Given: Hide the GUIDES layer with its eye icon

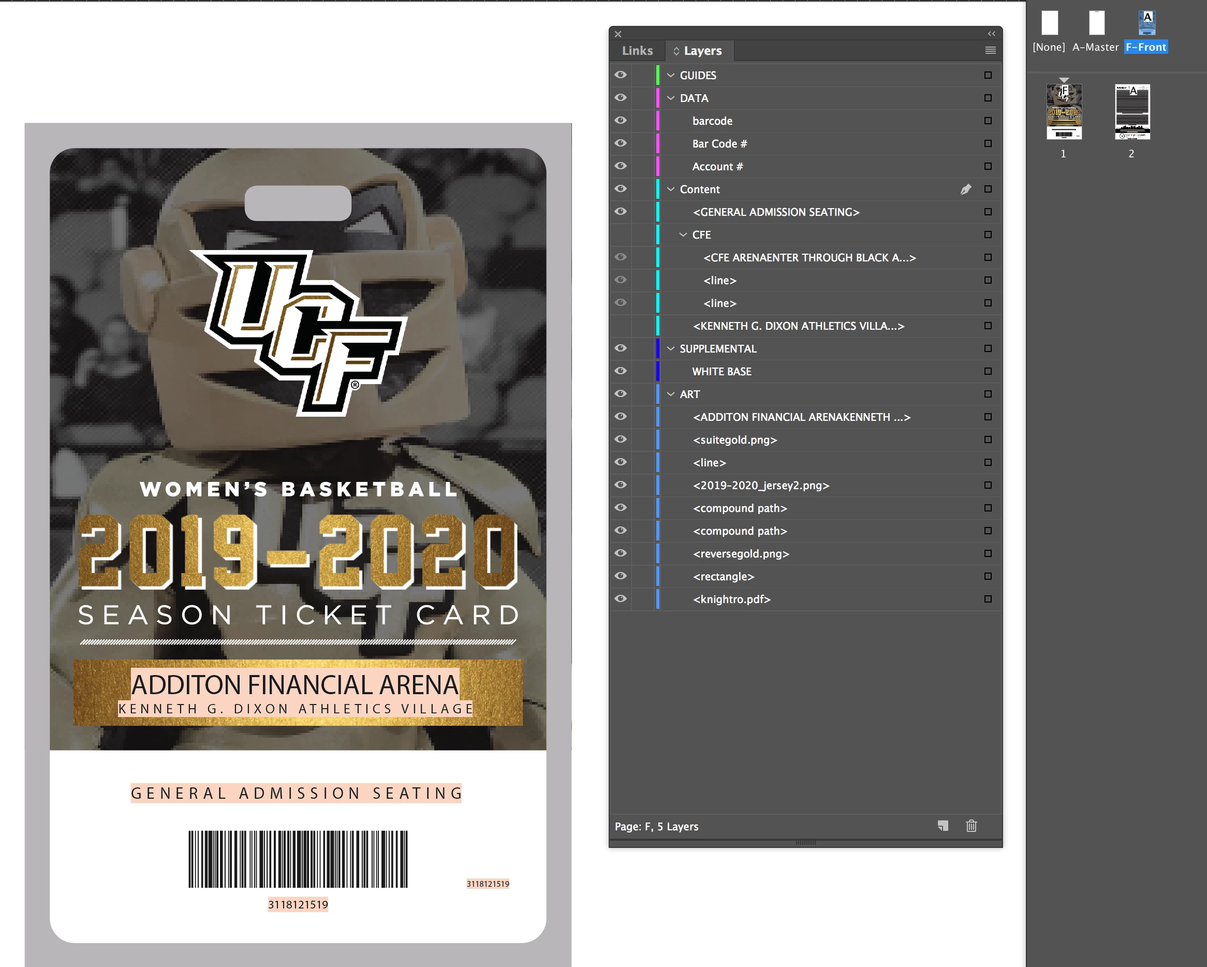Looking at the screenshot, I should point(620,75).
